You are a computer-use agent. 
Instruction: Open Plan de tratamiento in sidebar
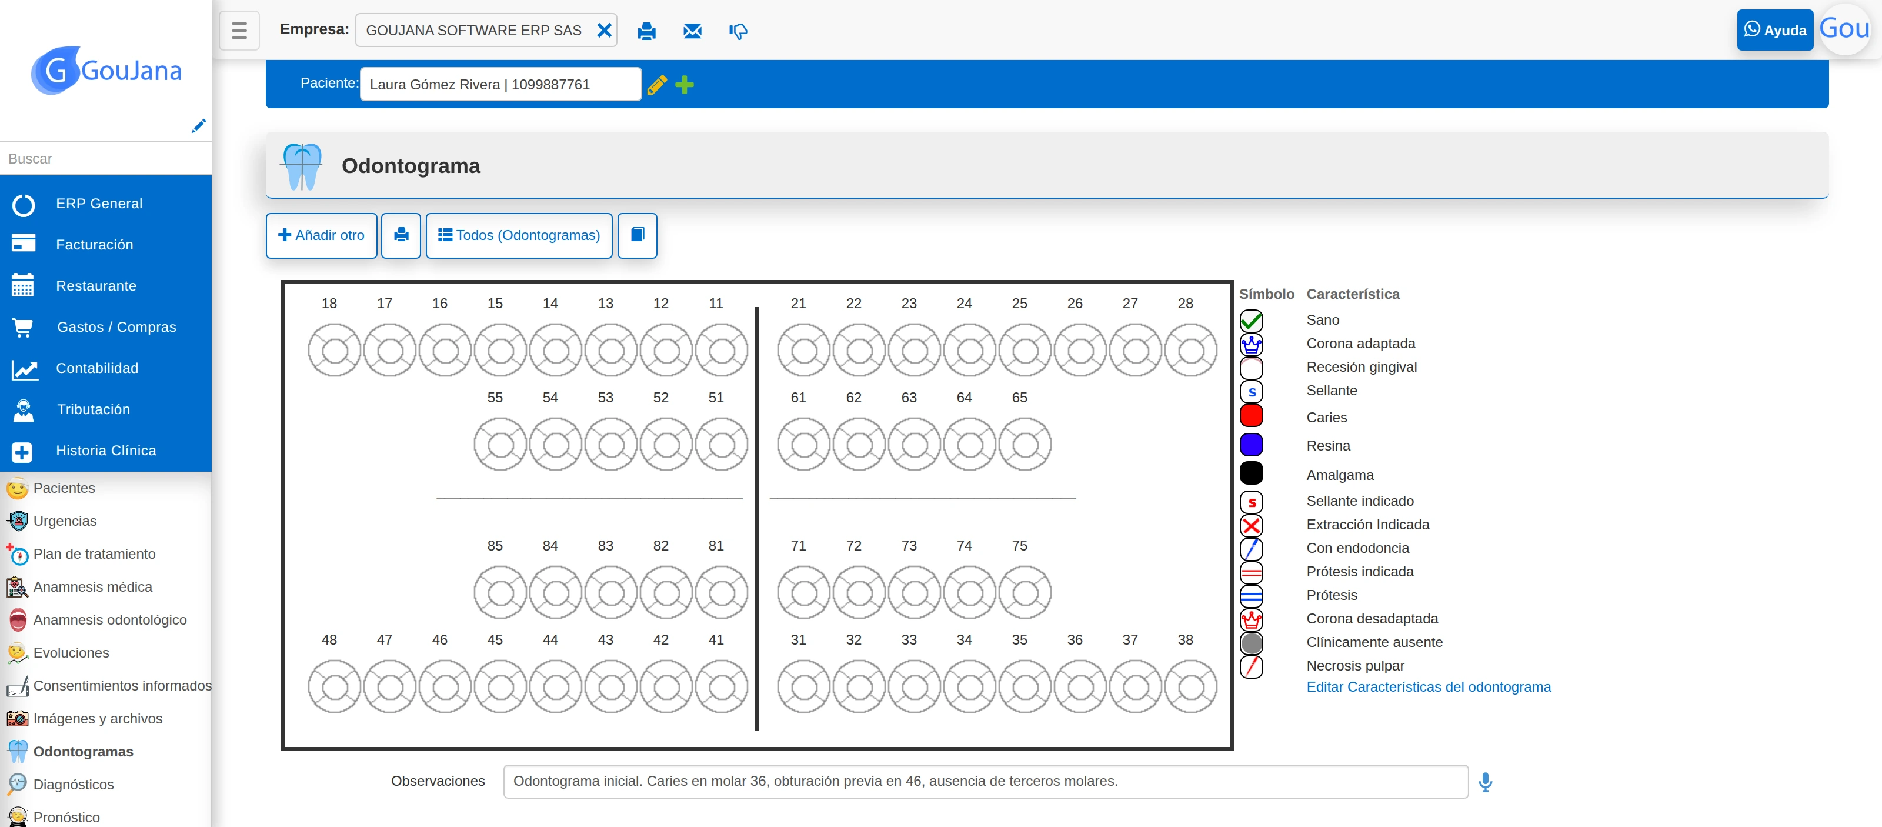[94, 553]
